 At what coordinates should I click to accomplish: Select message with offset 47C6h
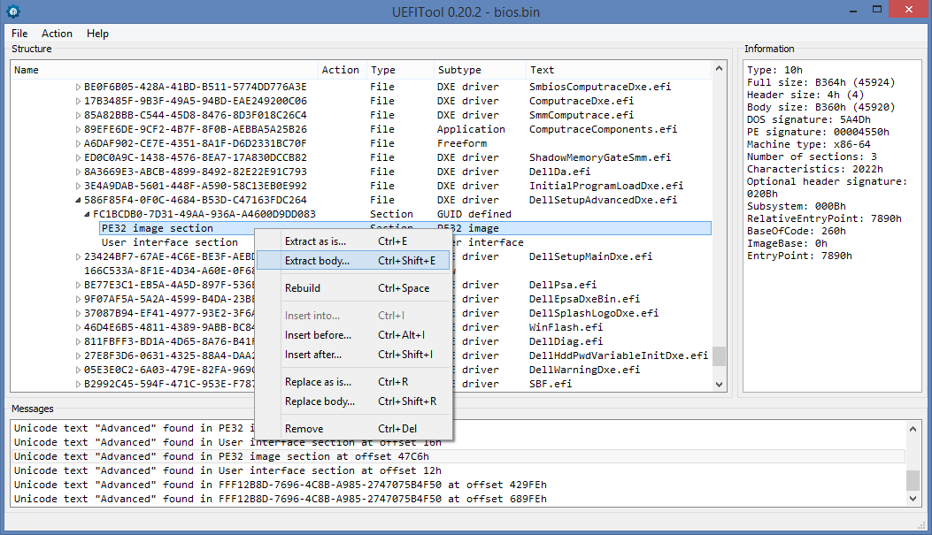(458, 456)
